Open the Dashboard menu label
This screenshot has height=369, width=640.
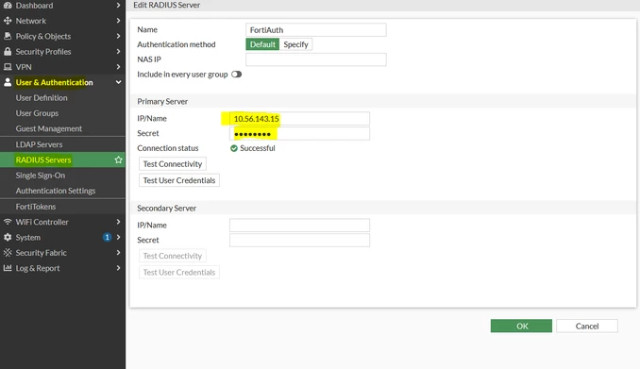click(34, 6)
